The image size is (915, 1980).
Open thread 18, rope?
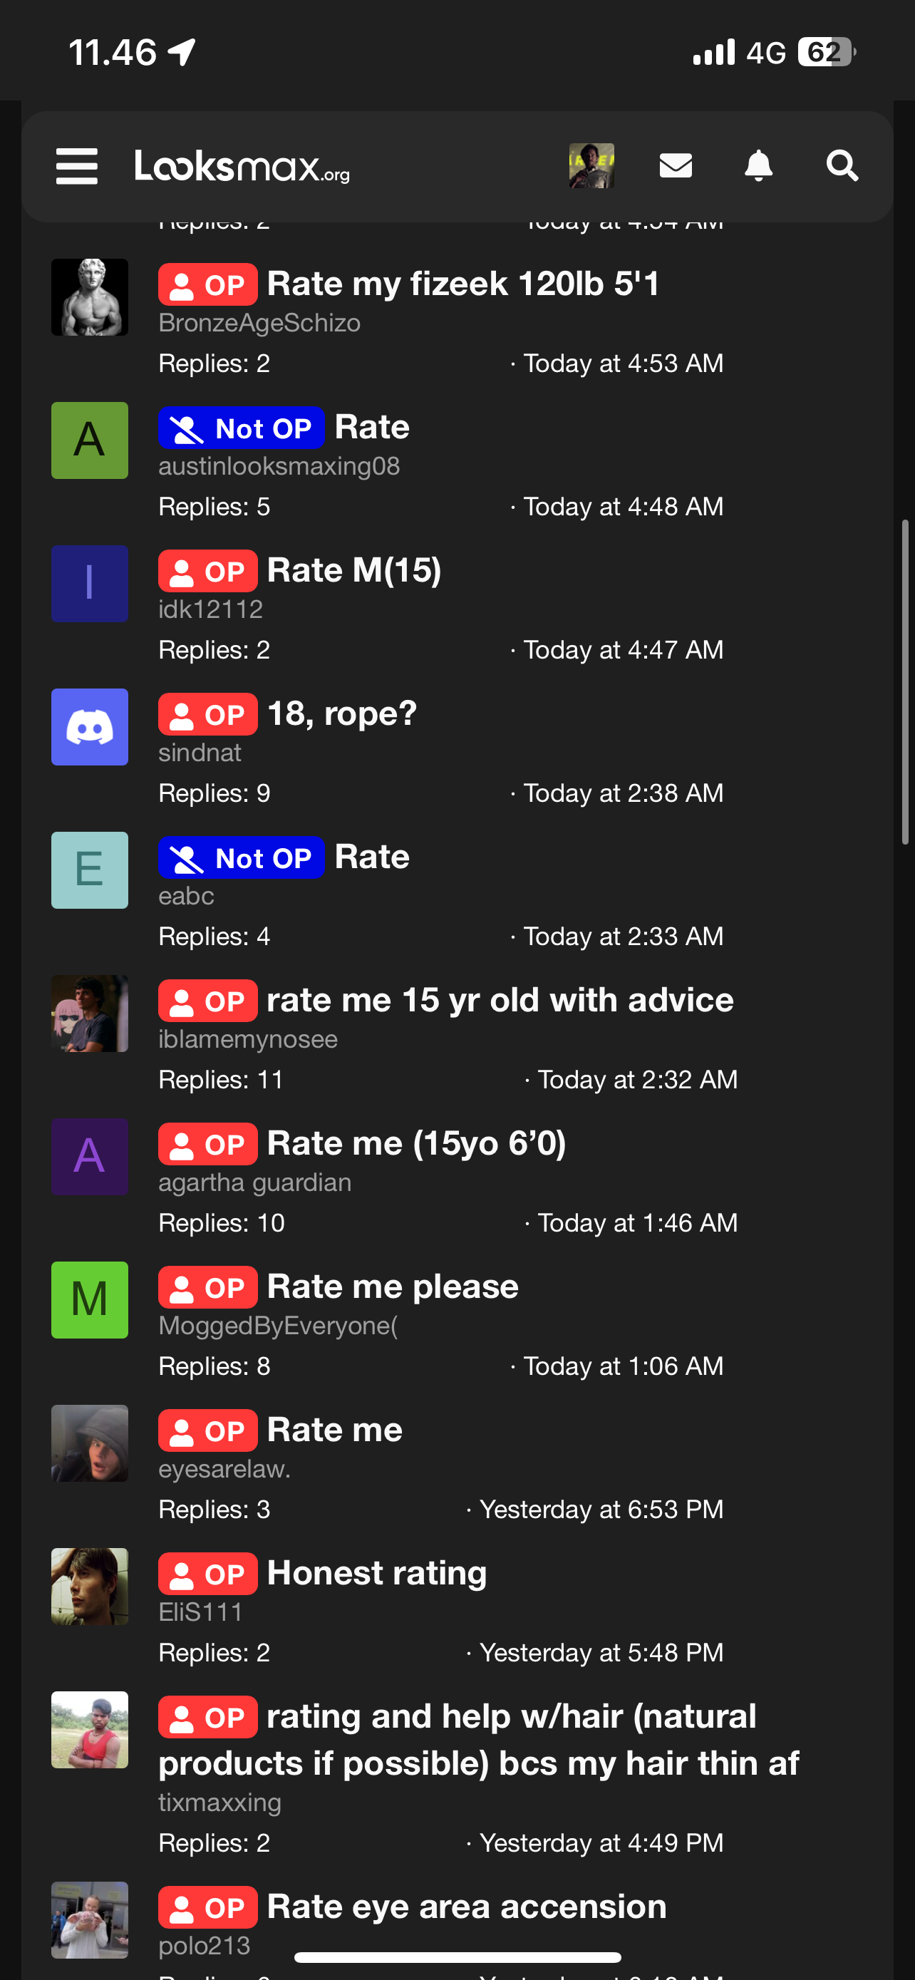[x=342, y=714]
